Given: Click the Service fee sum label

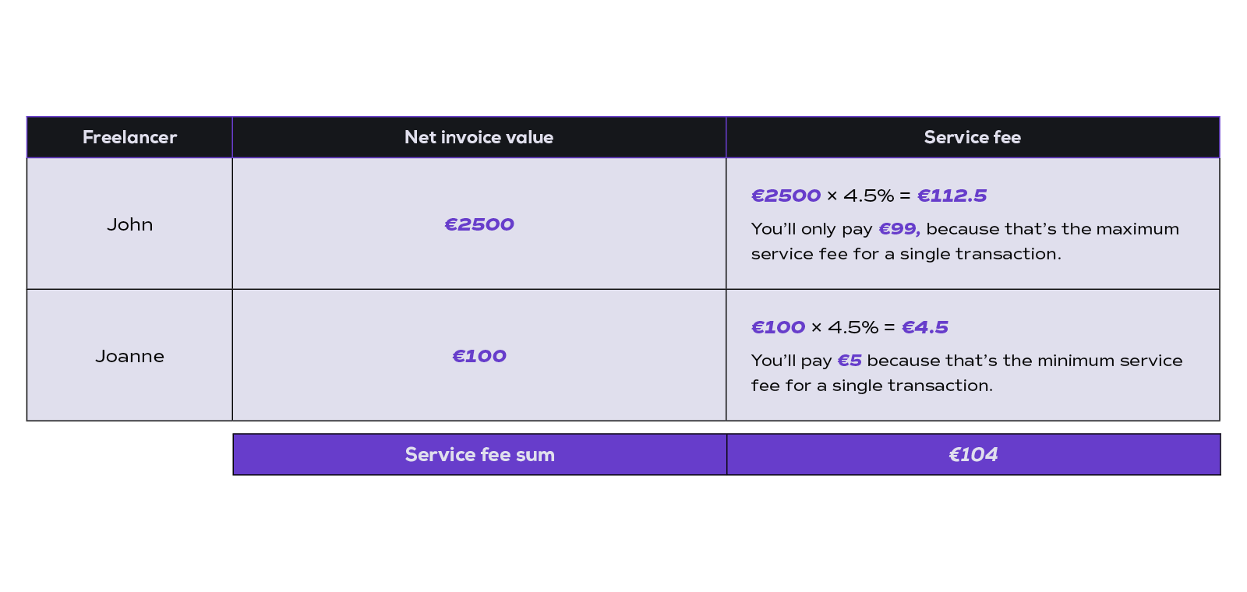Looking at the screenshot, I should click(x=480, y=455).
